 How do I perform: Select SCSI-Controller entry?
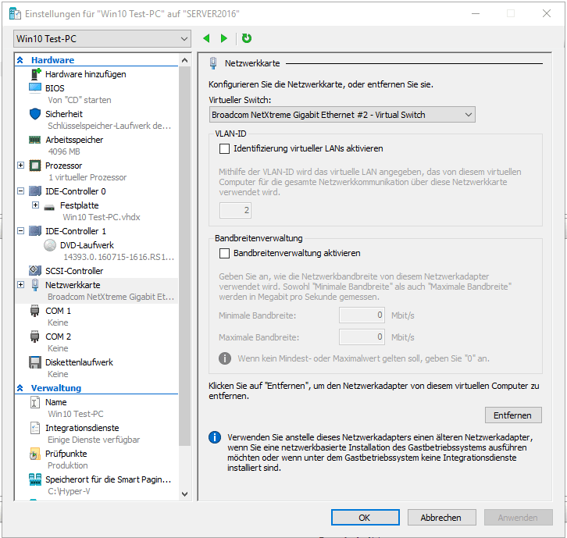click(74, 271)
